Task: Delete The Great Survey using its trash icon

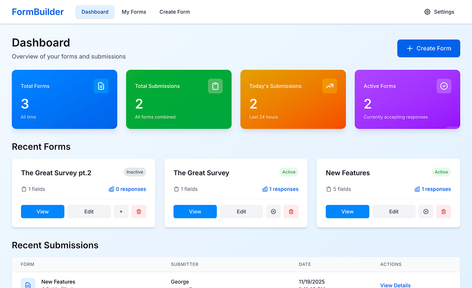Action: click(x=291, y=211)
